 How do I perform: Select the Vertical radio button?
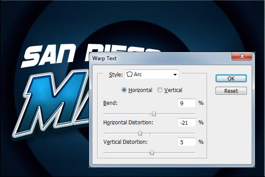(x=160, y=90)
